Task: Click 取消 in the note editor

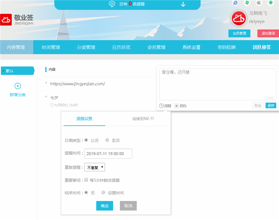Action: (258, 105)
